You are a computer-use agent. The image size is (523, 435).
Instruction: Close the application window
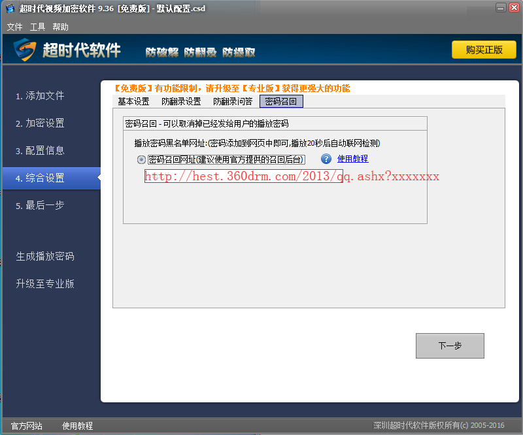pos(514,8)
